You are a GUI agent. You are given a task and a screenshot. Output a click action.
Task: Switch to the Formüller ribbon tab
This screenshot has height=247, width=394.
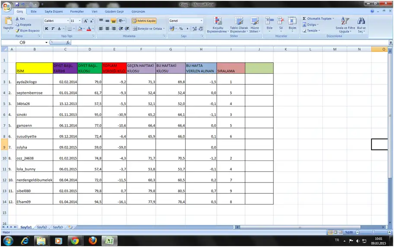[x=77, y=12]
